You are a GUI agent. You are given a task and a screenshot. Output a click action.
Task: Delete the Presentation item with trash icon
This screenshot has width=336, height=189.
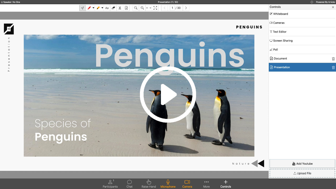coord(333,67)
